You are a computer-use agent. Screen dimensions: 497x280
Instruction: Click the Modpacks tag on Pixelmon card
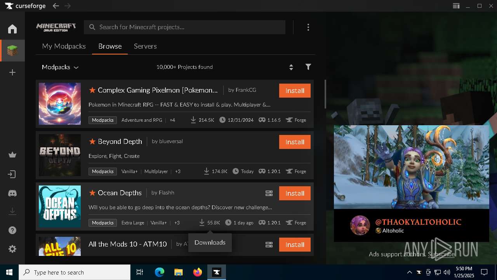point(103,120)
